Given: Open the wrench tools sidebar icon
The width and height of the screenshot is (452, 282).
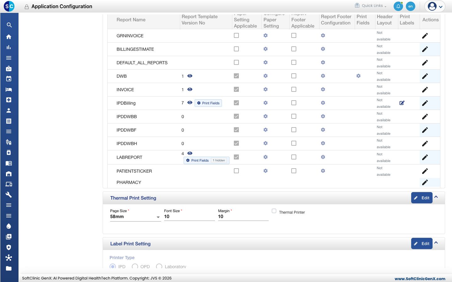Looking at the screenshot, I should point(9,195).
